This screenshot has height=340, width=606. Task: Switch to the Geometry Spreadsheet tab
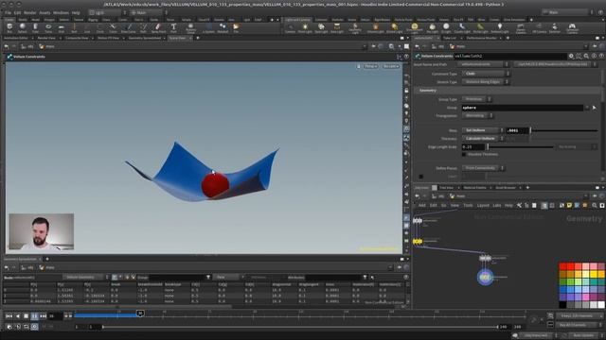point(145,38)
